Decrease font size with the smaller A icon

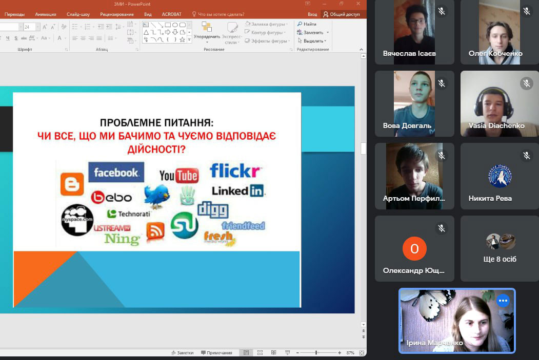tap(53, 27)
